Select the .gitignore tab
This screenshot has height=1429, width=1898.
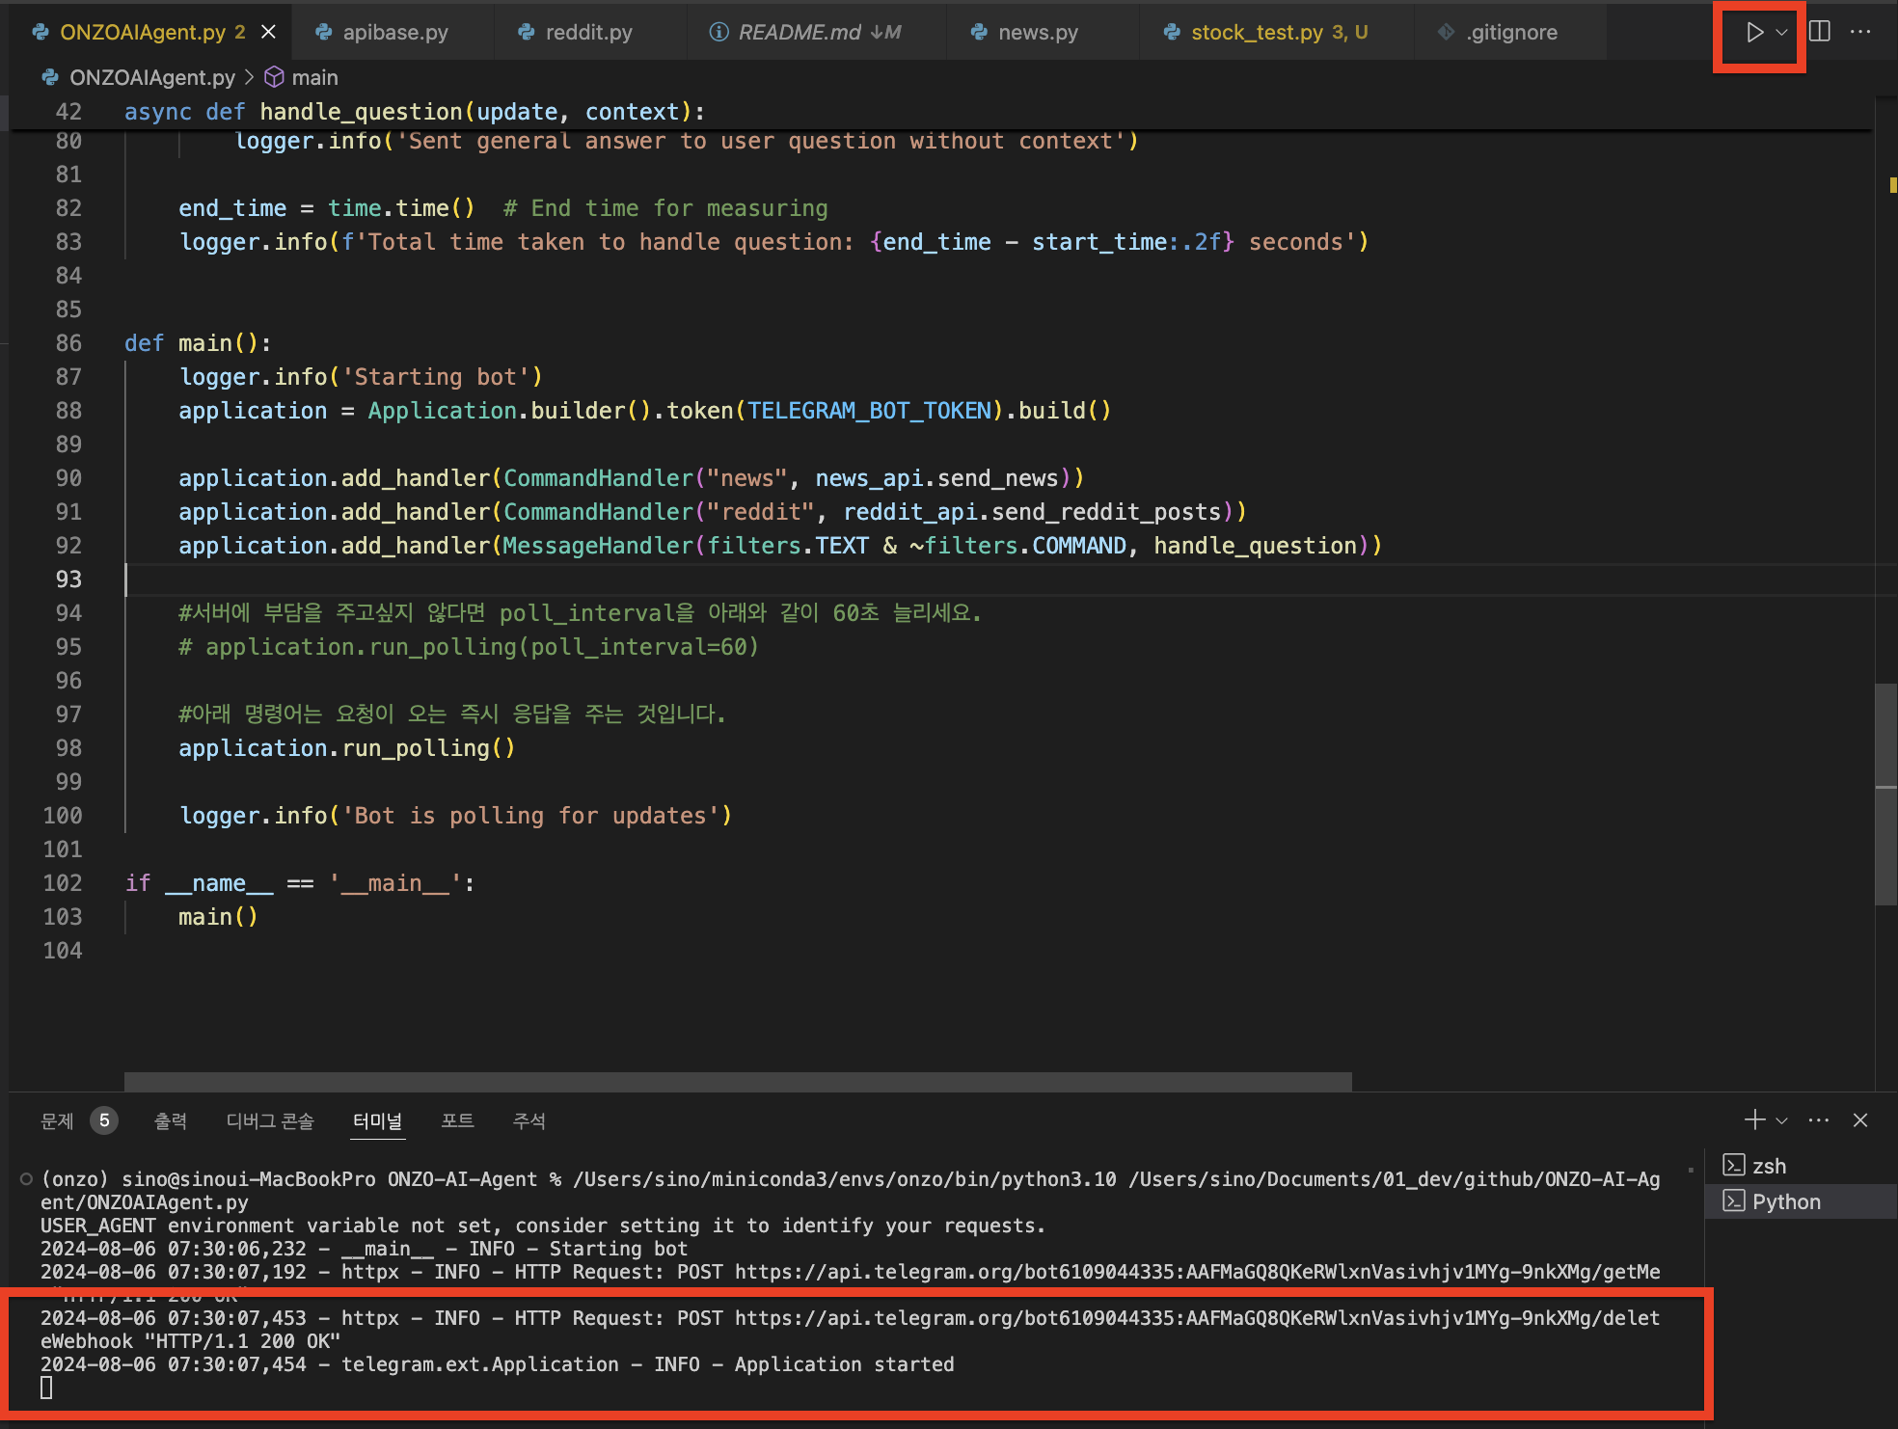1510,32
